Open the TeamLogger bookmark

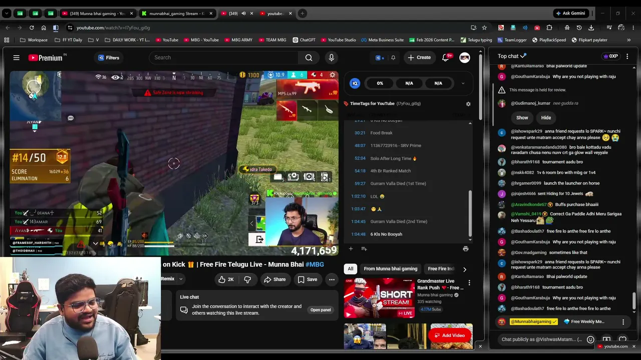512,40
